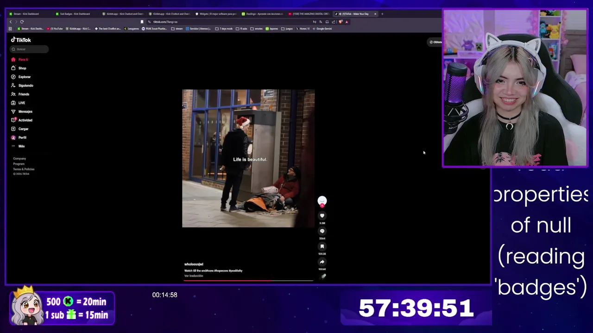Open the Home / X bookmark
The width and height of the screenshot is (593, 333).
pyautogui.click(x=303, y=29)
